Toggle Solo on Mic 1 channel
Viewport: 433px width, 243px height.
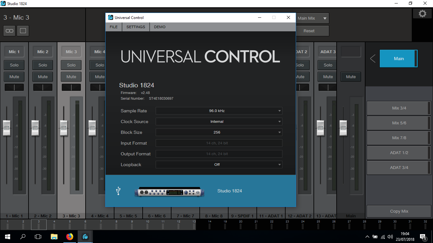14,65
